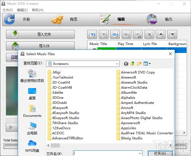Select 桌面 in places bar
The height and width of the screenshot is (156, 191).
point(32,94)
